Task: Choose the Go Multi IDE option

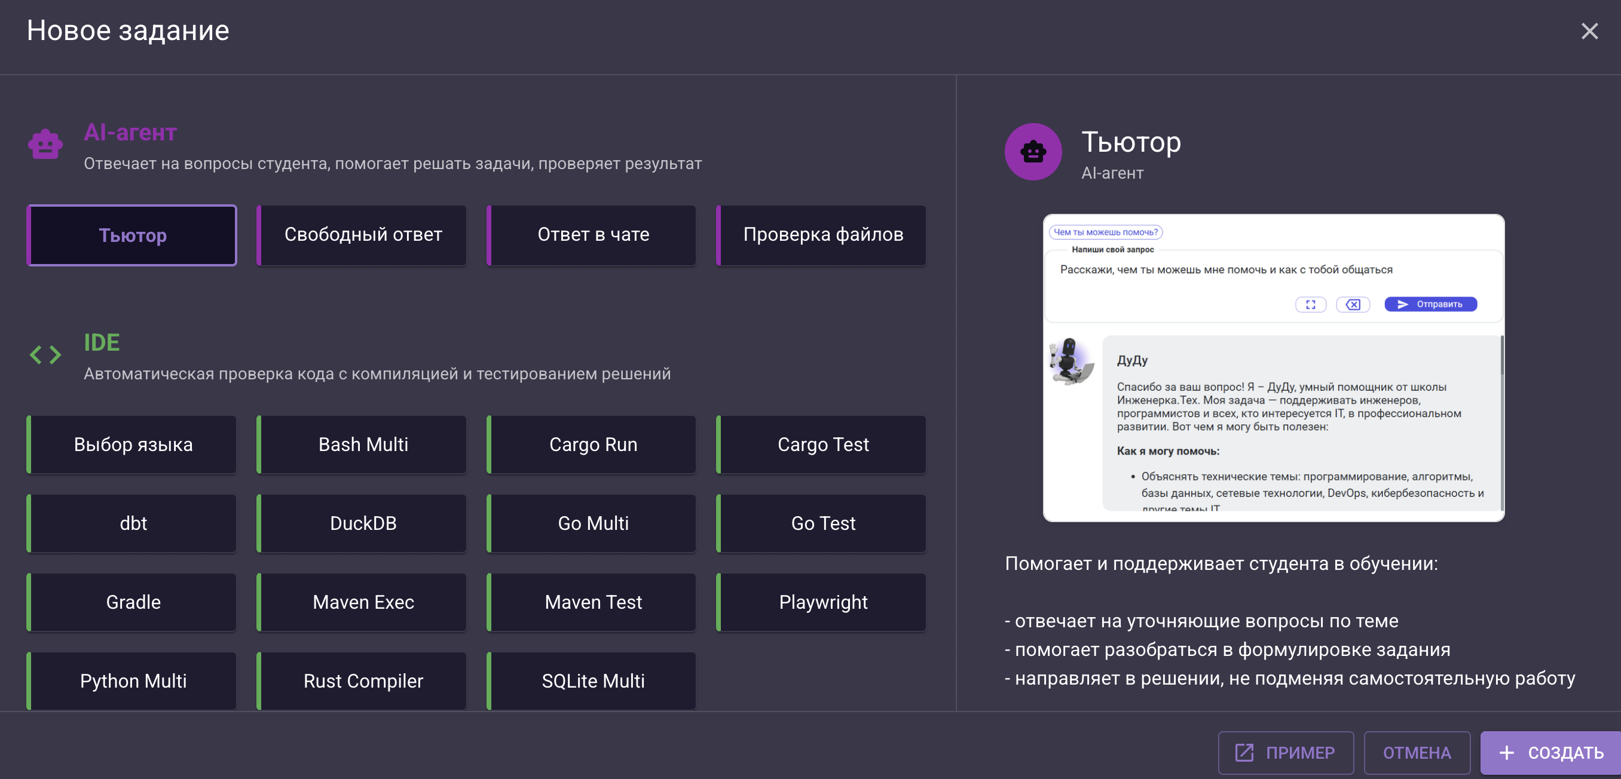Action: [592, 523]
